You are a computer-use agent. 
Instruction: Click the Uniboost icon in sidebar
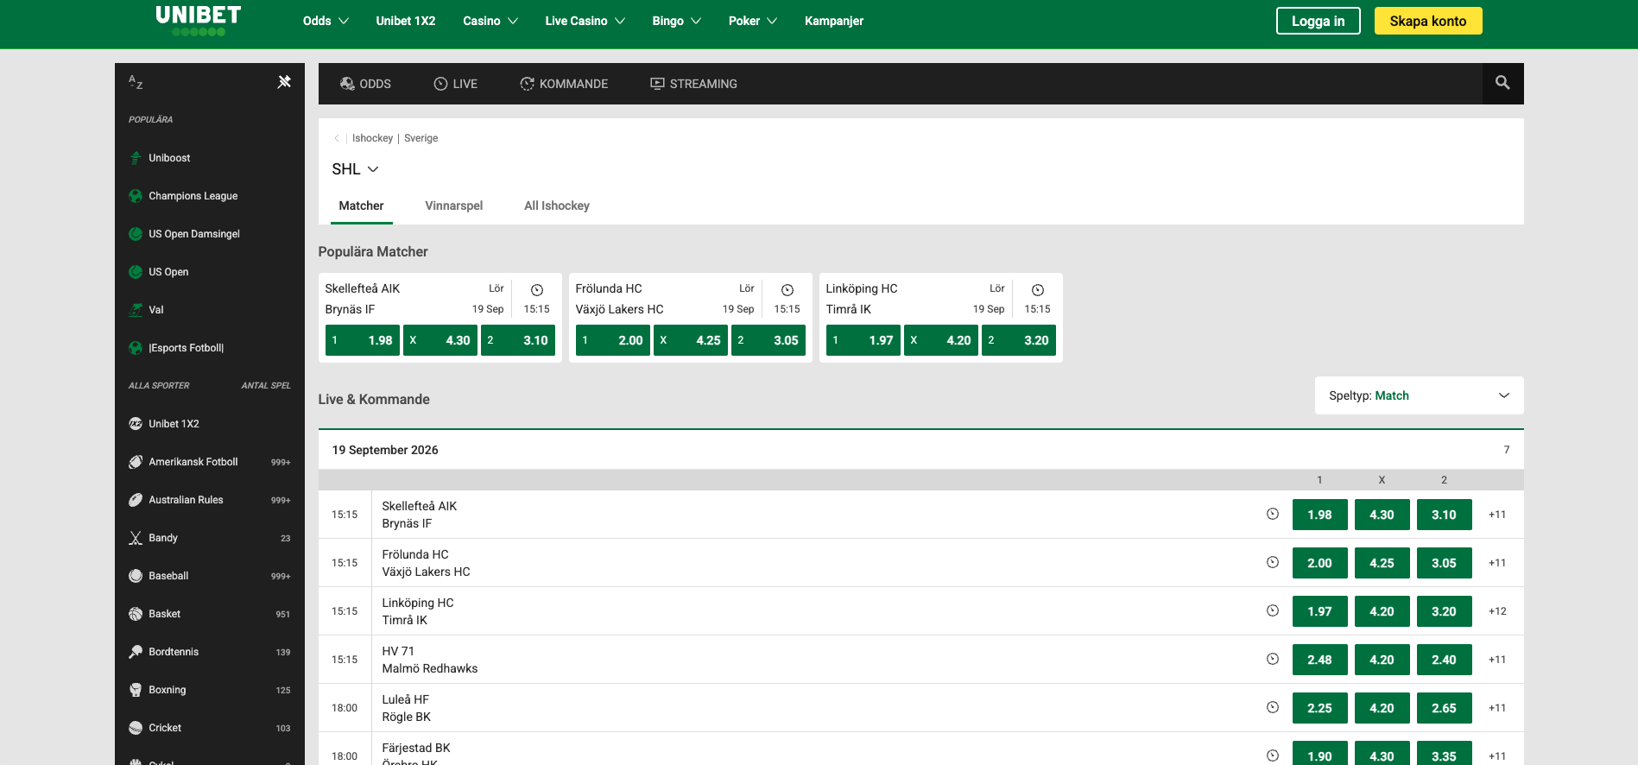[136, 158]
